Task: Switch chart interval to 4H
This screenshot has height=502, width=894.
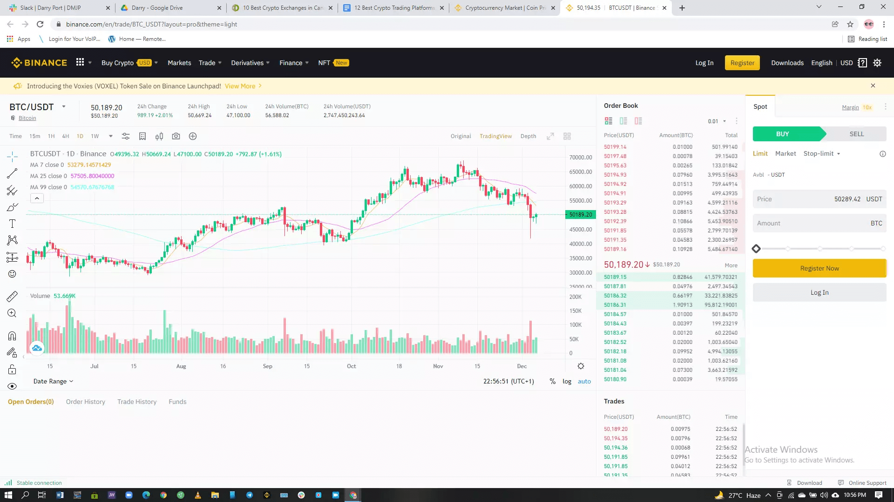Action: pyautogui.click(x=66, y=136)
